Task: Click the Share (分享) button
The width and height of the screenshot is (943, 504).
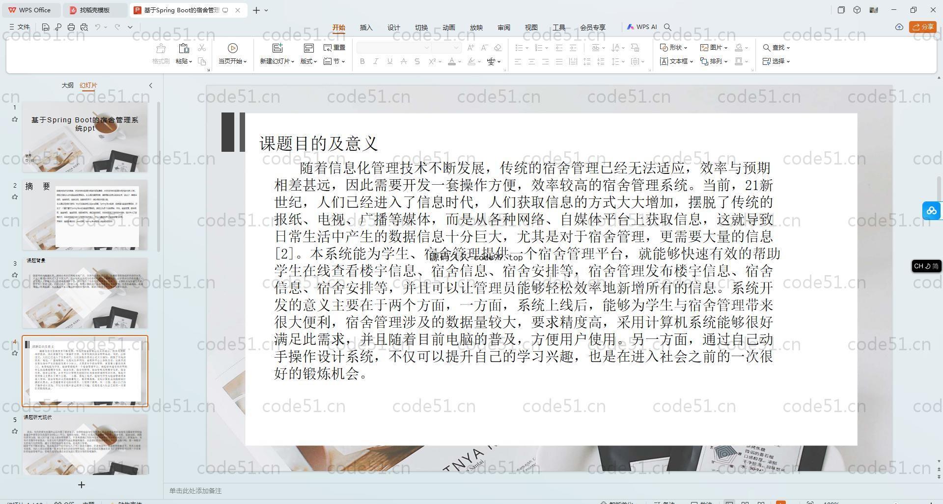Action: (x=922, y=27)
